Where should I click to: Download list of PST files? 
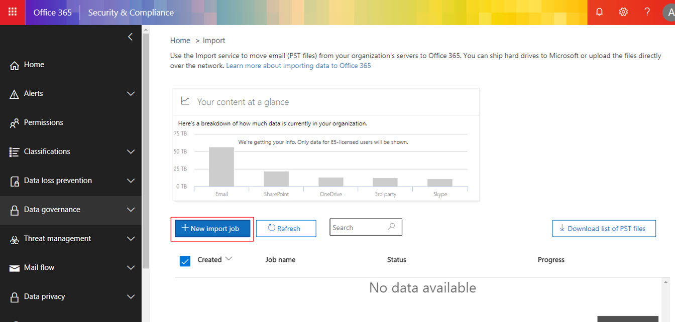pos(604,228)
